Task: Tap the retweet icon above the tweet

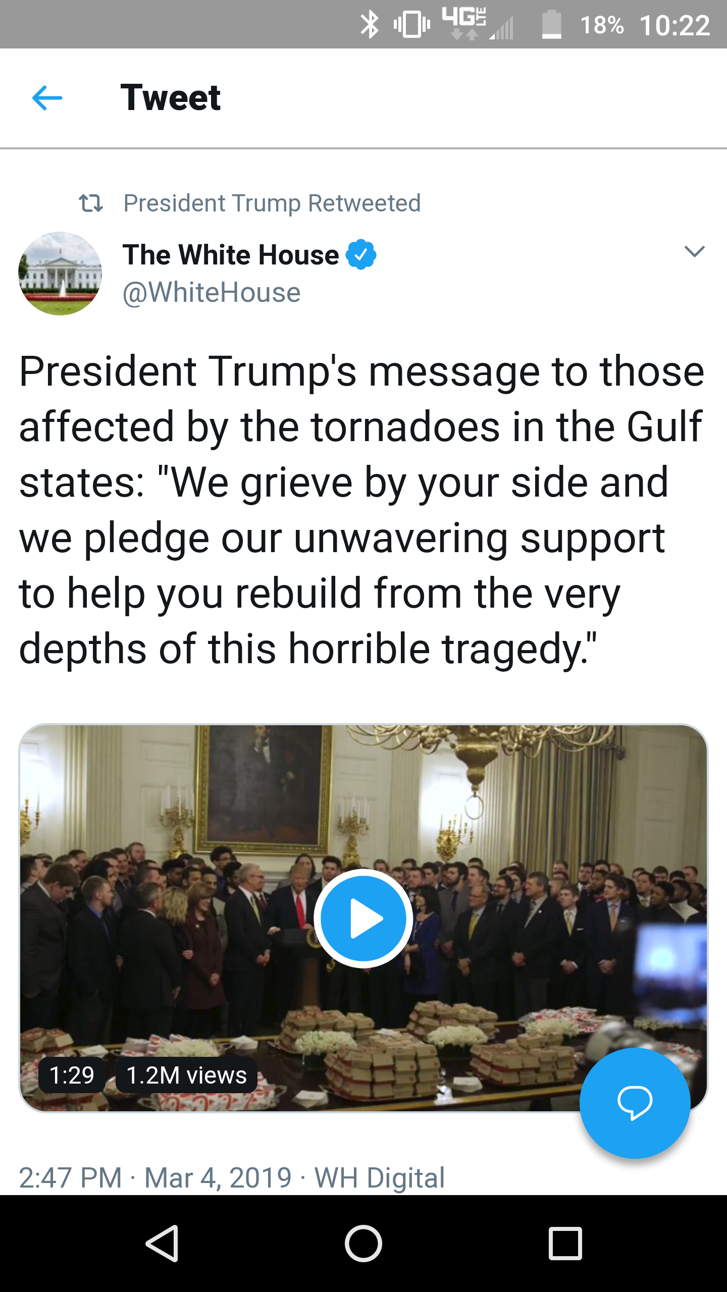Action: (x=91, y=203)
